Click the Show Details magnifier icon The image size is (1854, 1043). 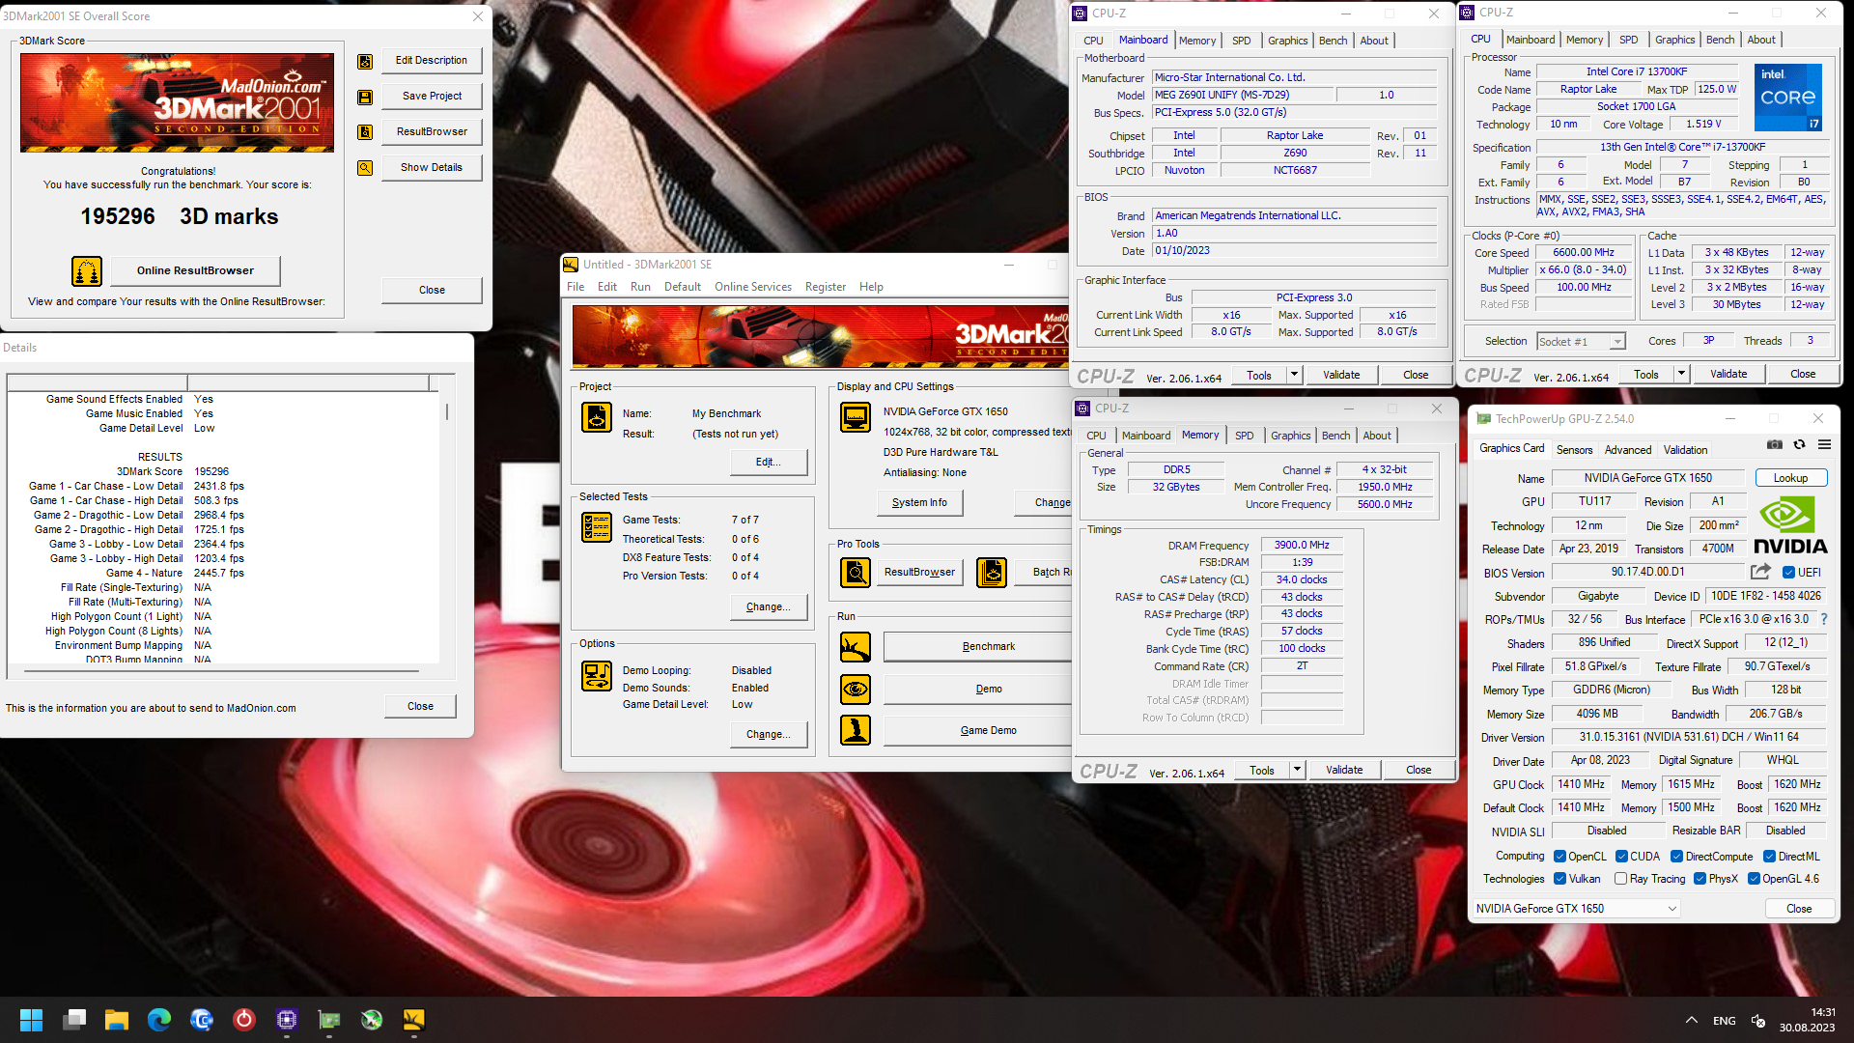(x=365, y=168)
